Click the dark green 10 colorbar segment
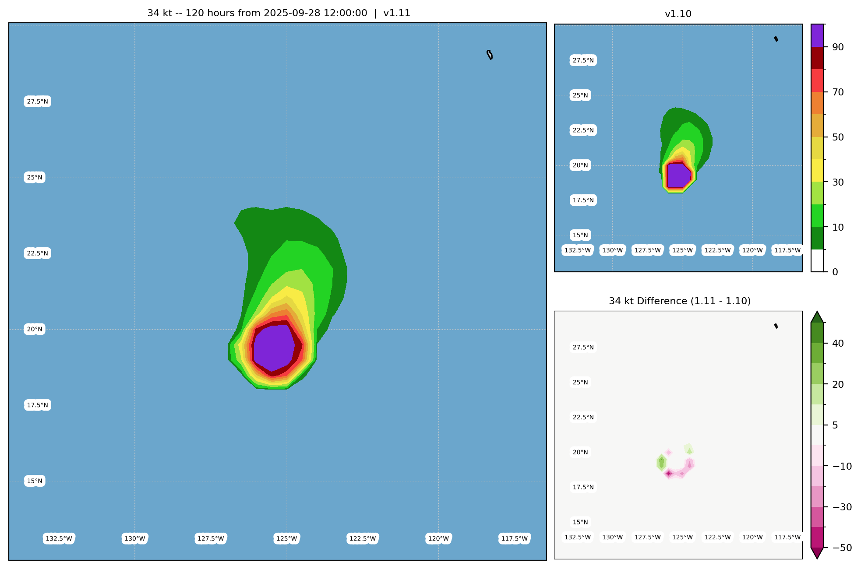861x569 pixels. (x=817, y=238)
